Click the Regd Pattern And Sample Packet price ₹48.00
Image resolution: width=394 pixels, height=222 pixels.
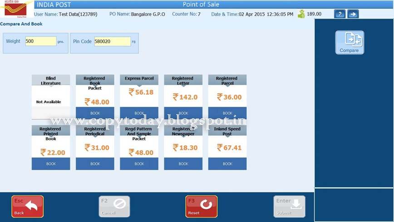point(141,152)
